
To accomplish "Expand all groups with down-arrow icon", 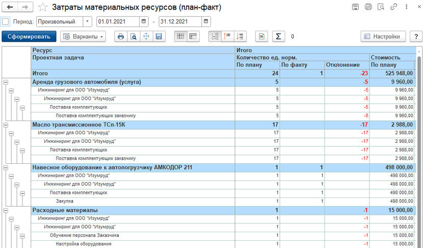I will pos(240,36).
